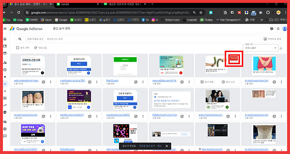
Task: Click the search magnifier icon in the filter bar
Action: tap(20, 39)
